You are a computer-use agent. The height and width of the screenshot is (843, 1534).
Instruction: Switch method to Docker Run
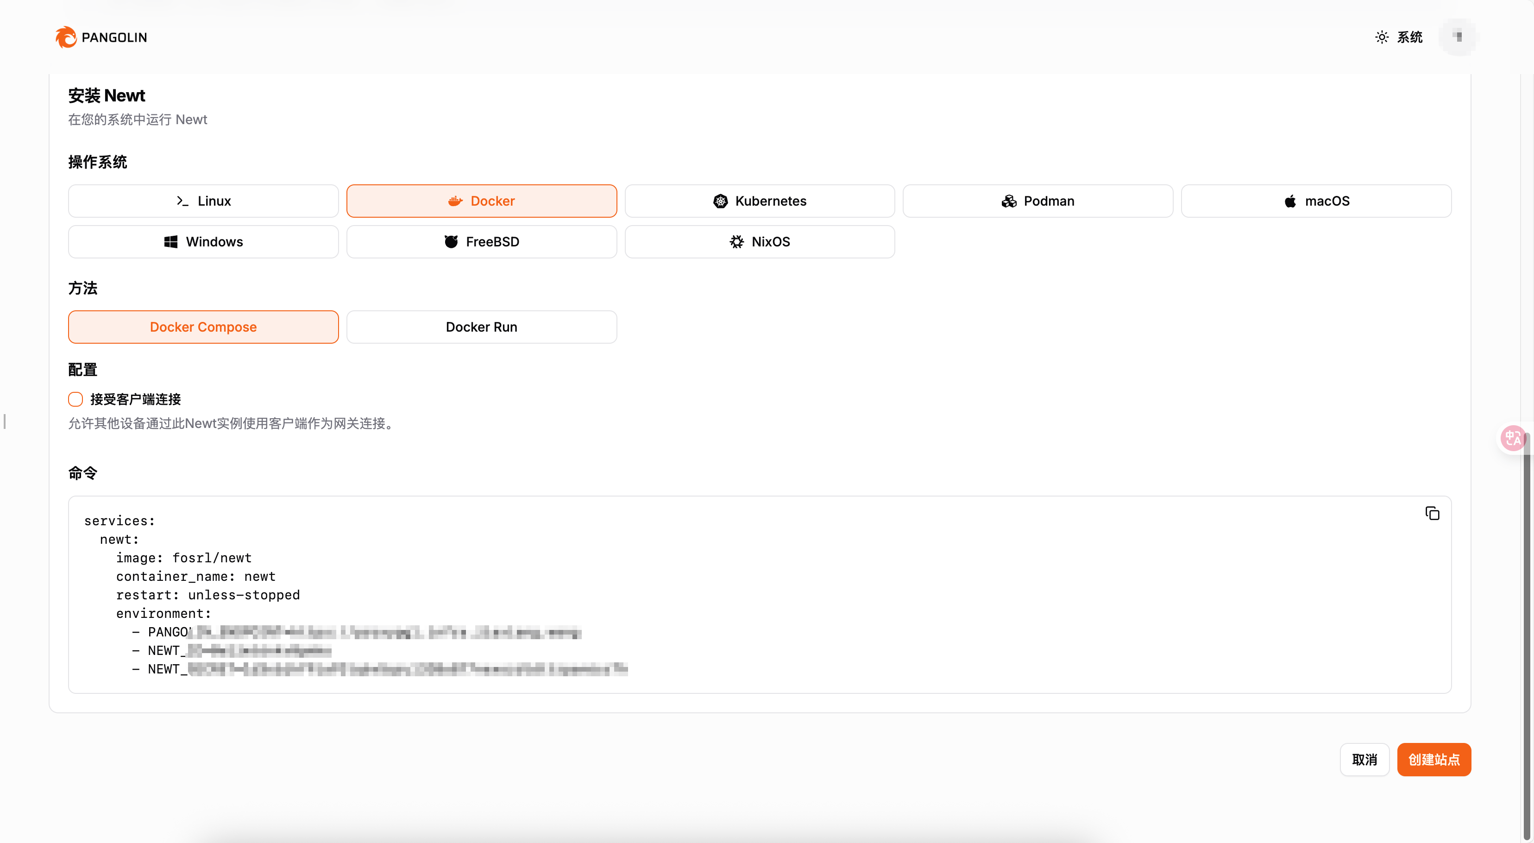point(481,327)
